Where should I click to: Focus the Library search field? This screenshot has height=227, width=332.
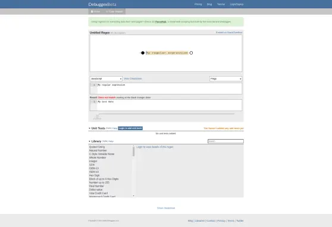pyautogui.click(x=225, y=141)
